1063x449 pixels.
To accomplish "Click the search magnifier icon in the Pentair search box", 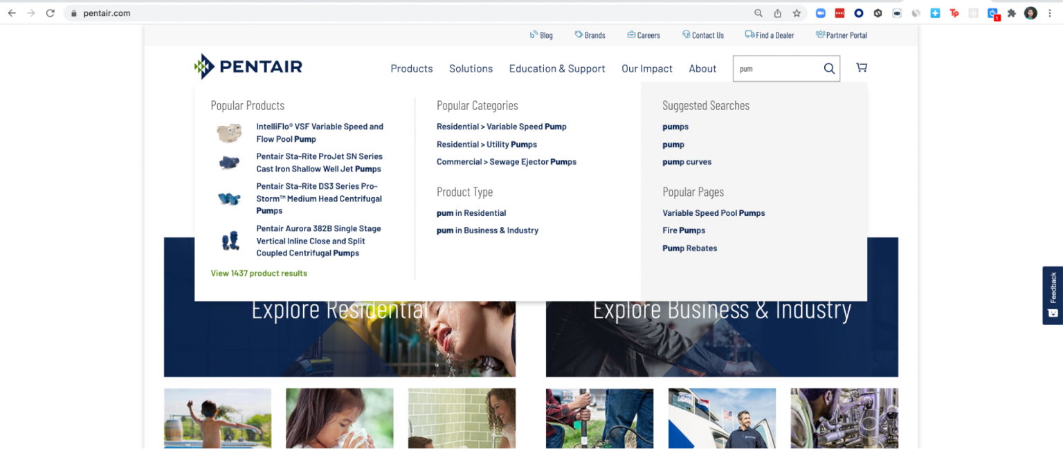I will pyautogui.click(x=829, y=68).
